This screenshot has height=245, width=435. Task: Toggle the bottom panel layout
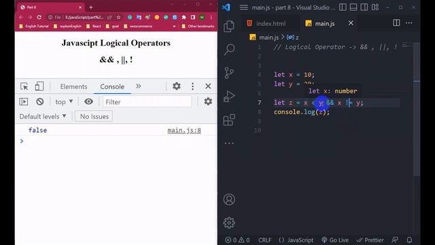tap(353, 7)
